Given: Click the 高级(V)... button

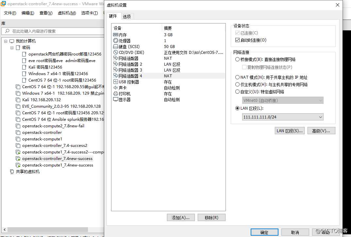Looking at the screenshot, I should [321, 131].
